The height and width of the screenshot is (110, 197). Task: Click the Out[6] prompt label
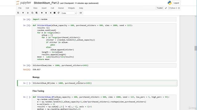(x=27, y=70)
